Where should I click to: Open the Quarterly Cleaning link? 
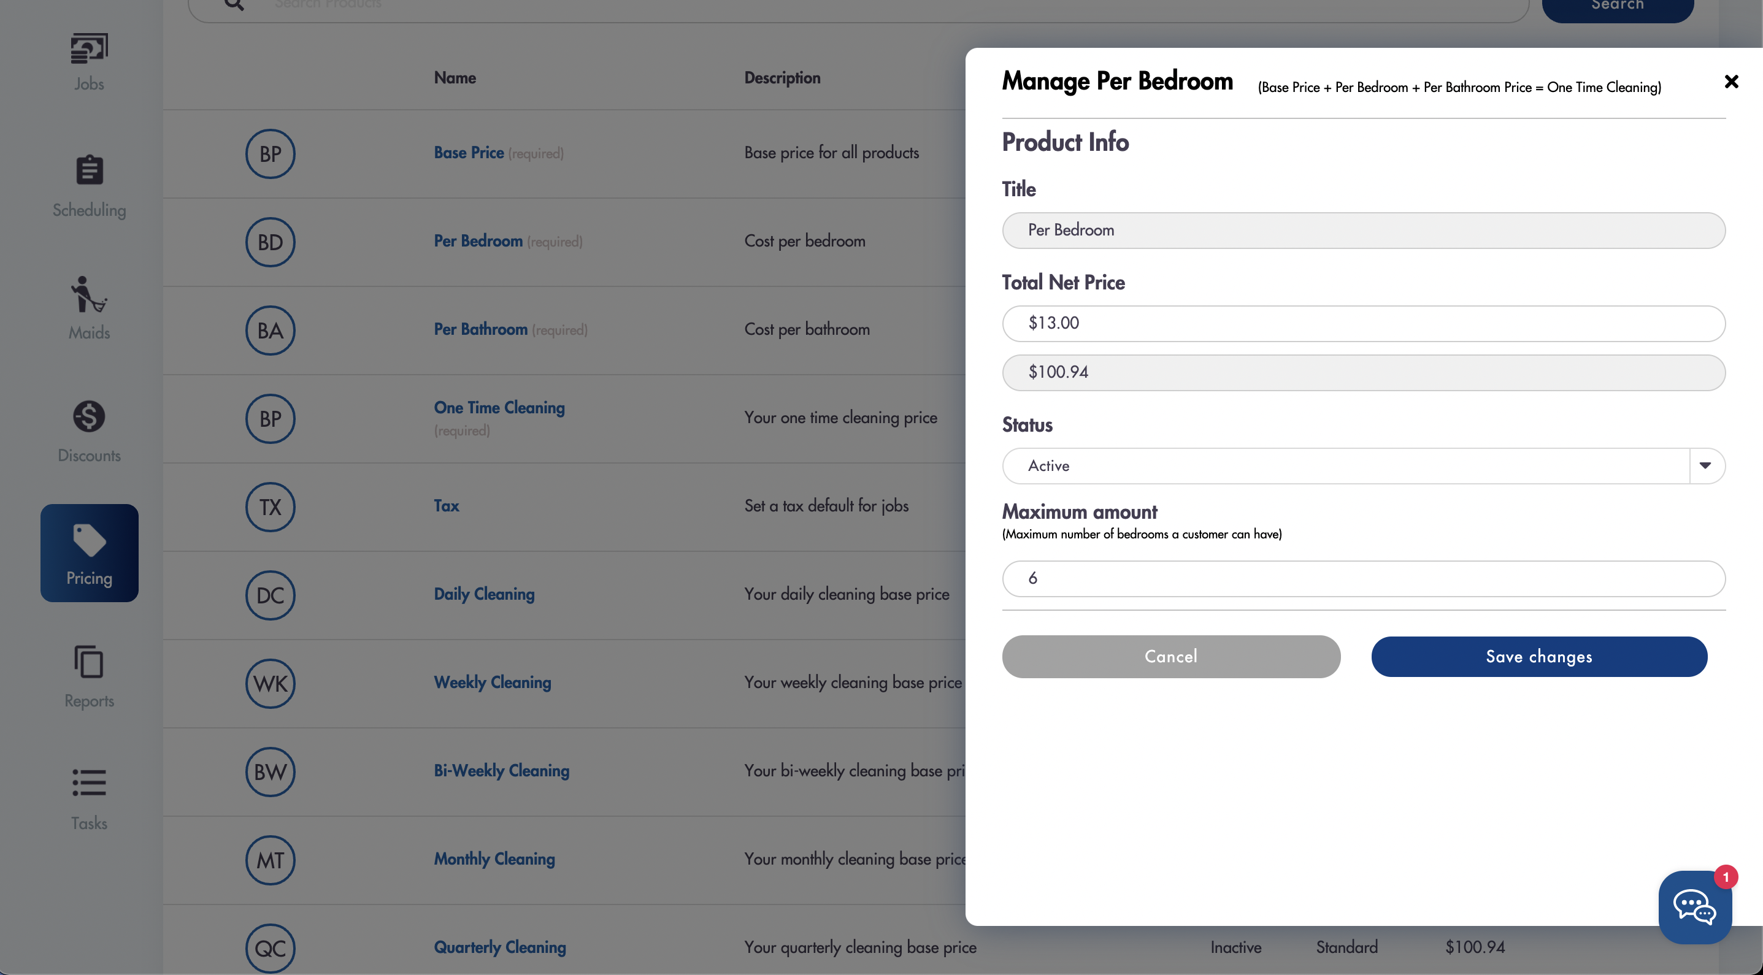tap(499, 946)
